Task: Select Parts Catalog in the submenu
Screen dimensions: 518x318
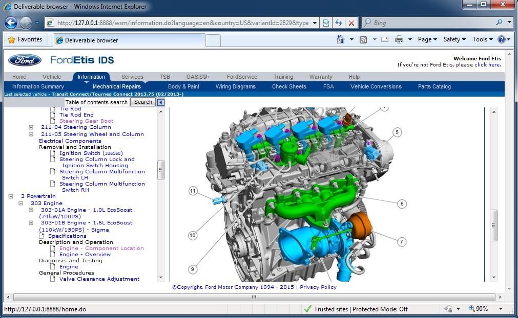Action: (x=434, y=87)
